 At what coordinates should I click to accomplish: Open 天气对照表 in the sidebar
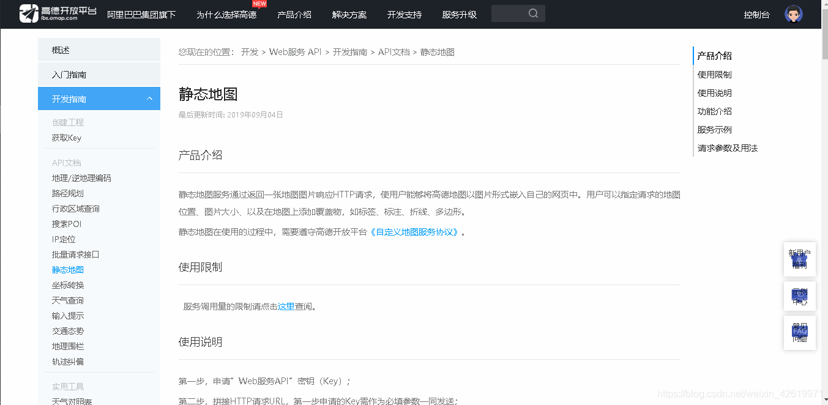pos(72,401)
